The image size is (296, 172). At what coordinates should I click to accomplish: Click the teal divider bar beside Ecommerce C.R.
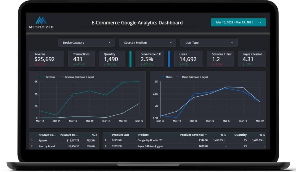pyautogui.click(x=130, y=59)
